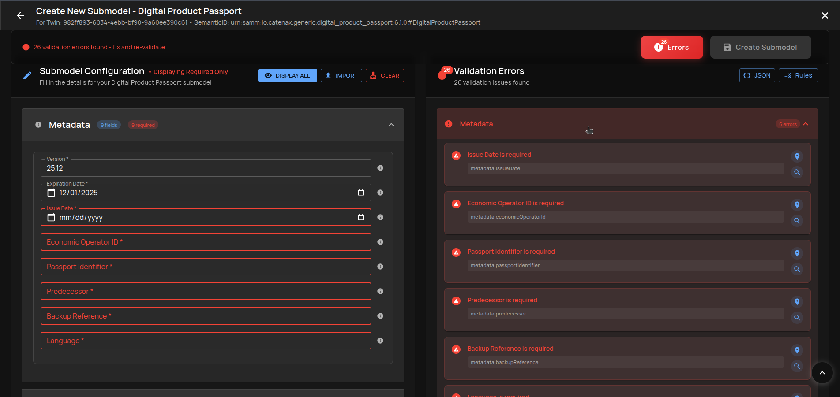Click the info icon beside the Language field

tap(380, 341)
